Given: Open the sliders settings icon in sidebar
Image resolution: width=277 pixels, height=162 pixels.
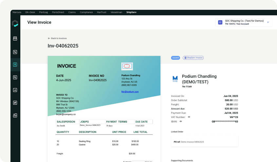Looking at the screenshot, I should point(15,103).
